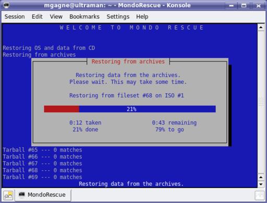Click the terminal icon on MondoRescue tab
Screen dimensions: 267x203
click(22, 194)
